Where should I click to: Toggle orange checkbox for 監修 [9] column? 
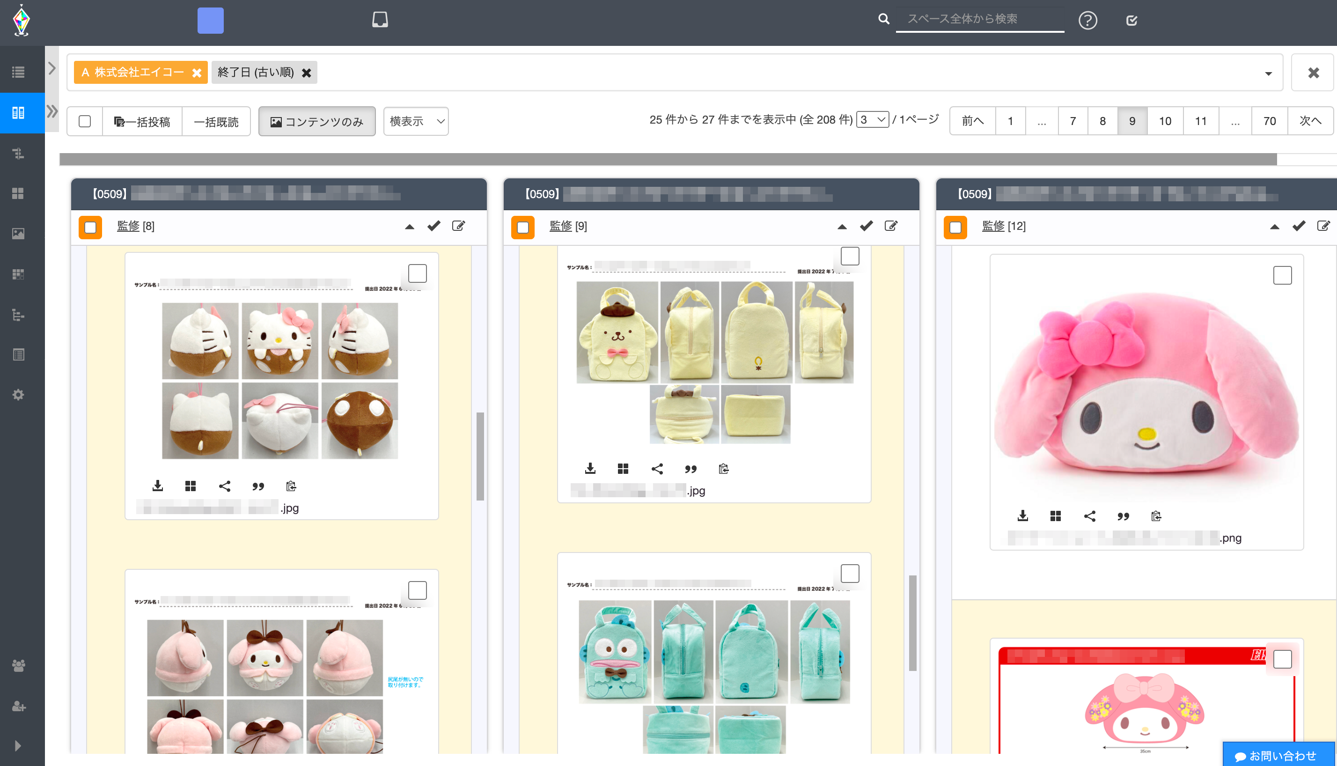pos(523,227)
